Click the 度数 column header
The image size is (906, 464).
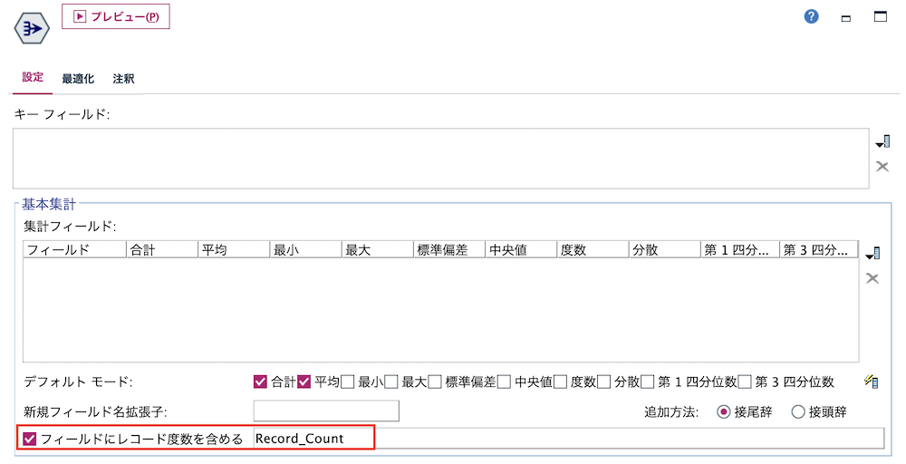pyautogui.click(x=593, y=249)
